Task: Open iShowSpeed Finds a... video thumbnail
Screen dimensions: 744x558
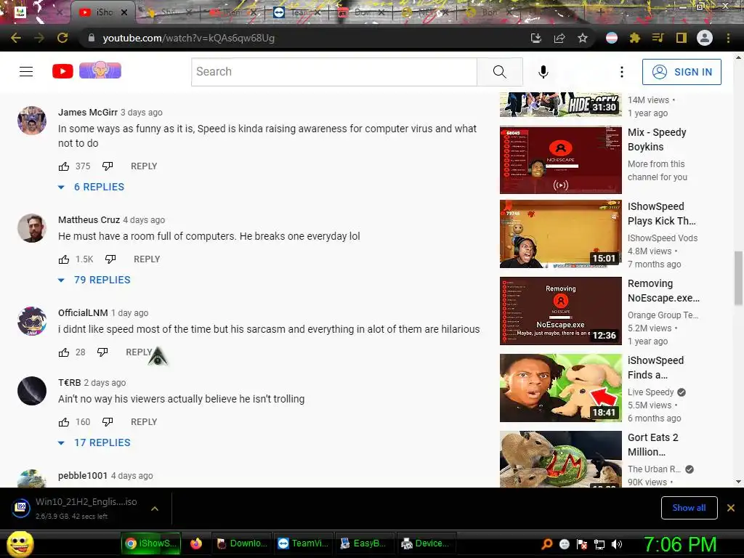Action: pyautogui.click(x=560, y=388)
